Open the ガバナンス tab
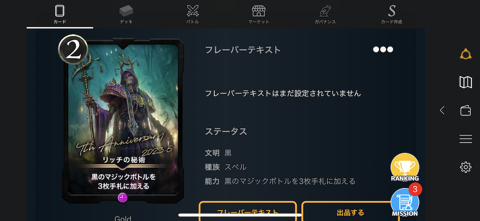Viewport: 480px width, 221px height. pyautogui.click(x=325, y=14)
